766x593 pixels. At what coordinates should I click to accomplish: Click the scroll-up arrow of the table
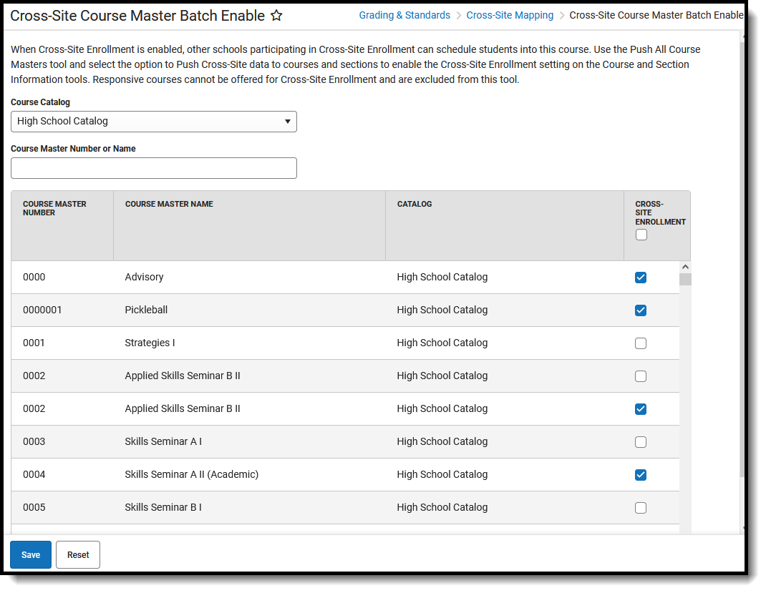click(685, 266)
